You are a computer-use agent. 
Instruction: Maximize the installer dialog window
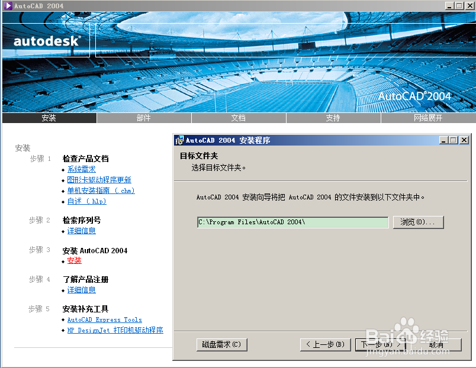(x=454, y=140)
